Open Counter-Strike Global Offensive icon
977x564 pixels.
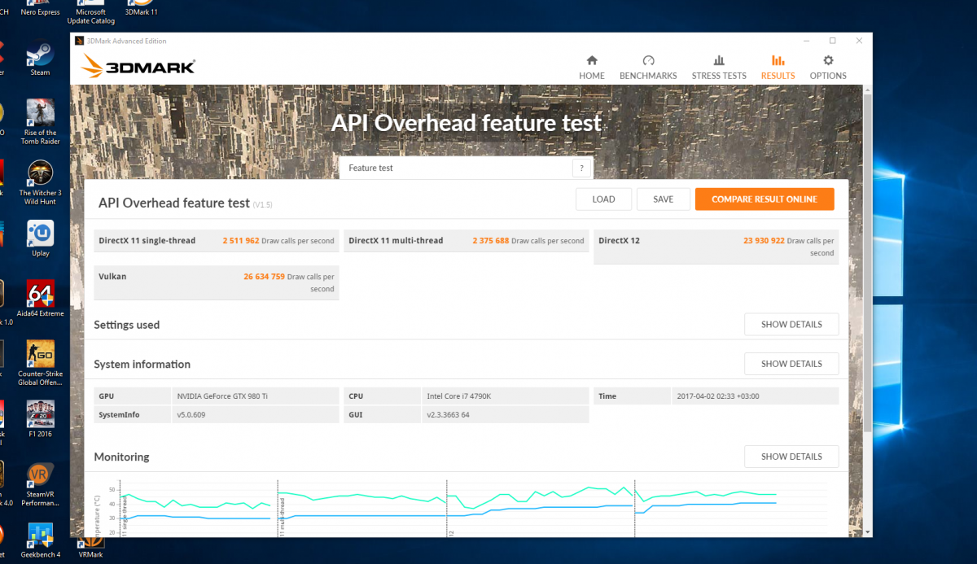click(40, 364)
